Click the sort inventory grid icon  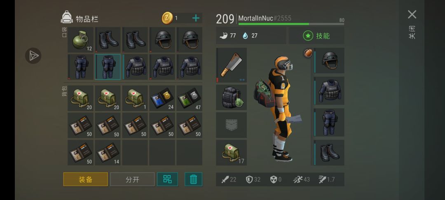167,179
